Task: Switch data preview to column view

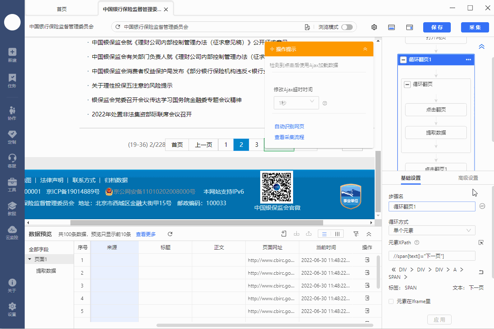Action: 338,234
